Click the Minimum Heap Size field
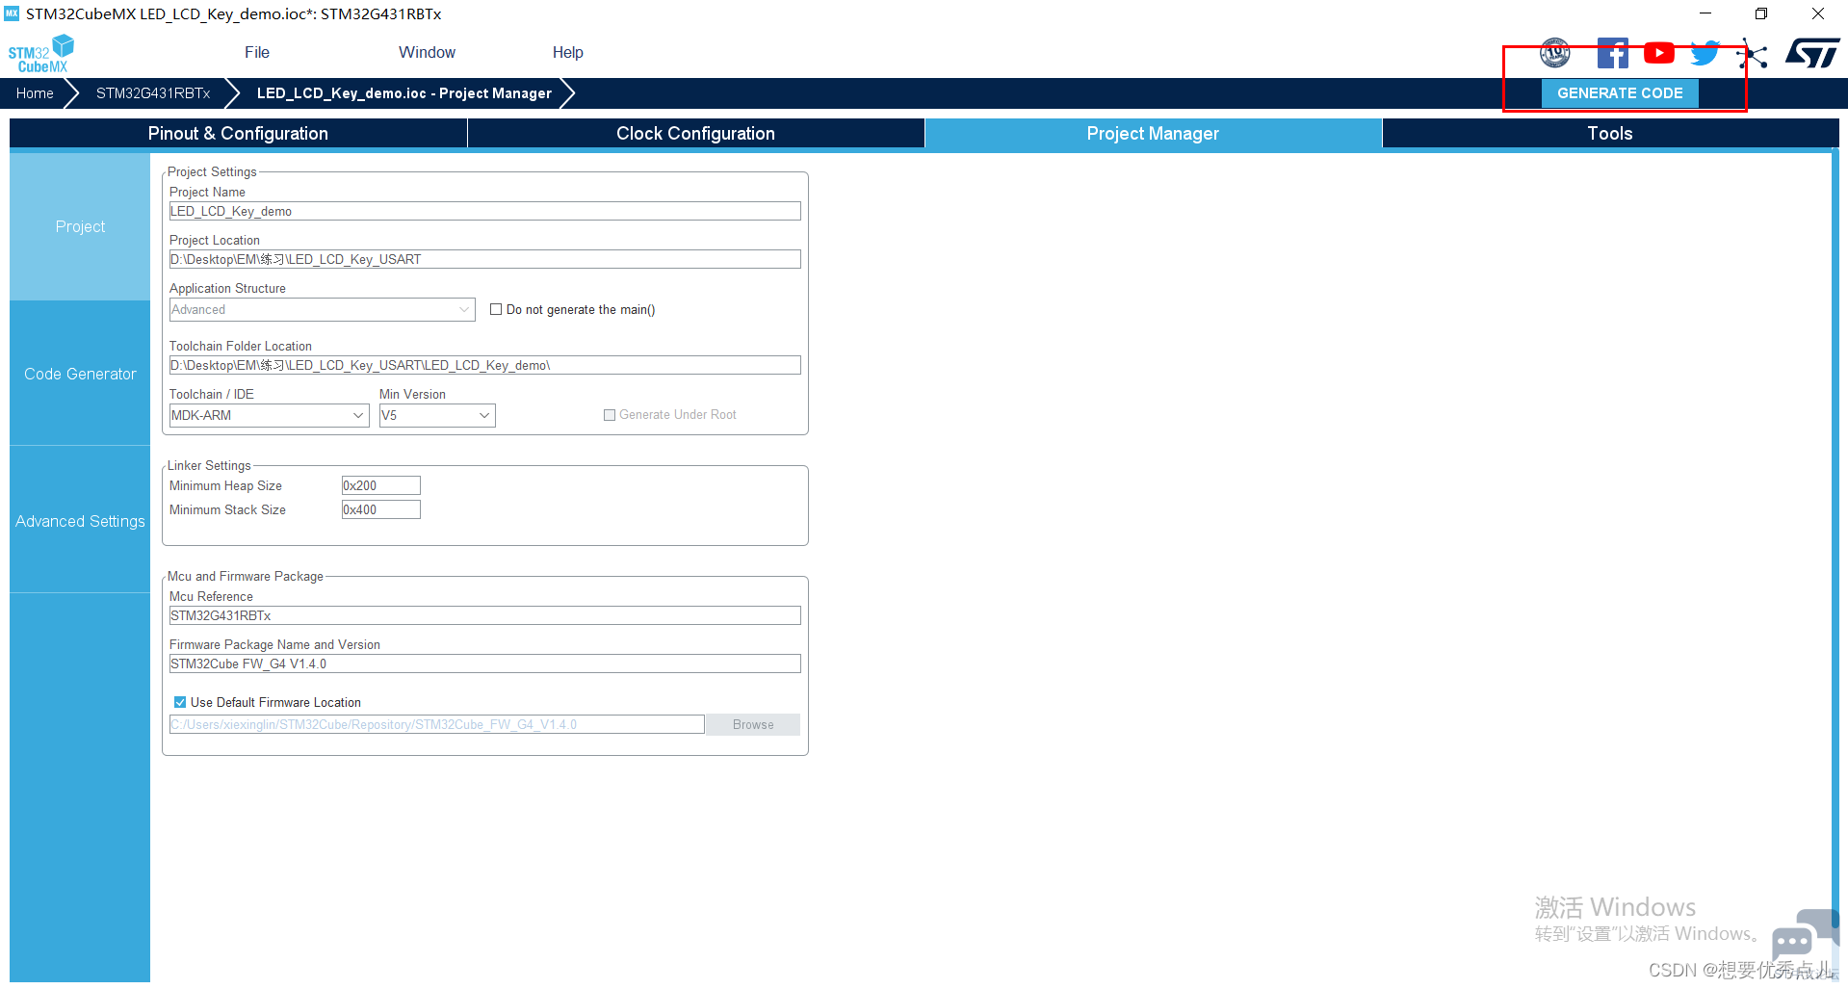Viewport: 1848px width, 989px height. pyautogui.click(x=380, y=485)
